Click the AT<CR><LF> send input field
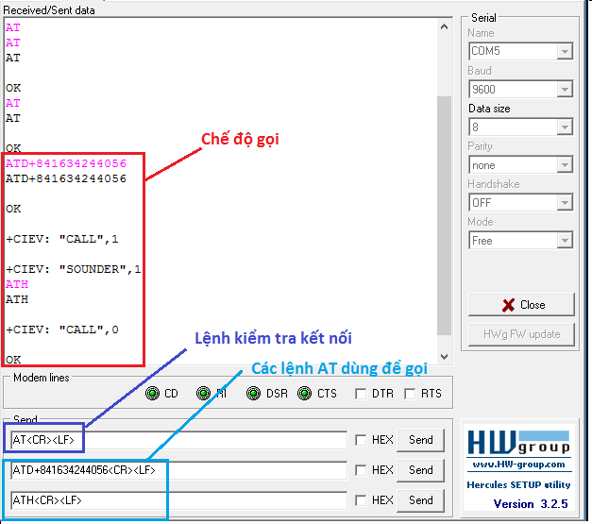Image resolution: width=592 pixels, height=524 pixels. pyautogui.click(x=178, y=440)
